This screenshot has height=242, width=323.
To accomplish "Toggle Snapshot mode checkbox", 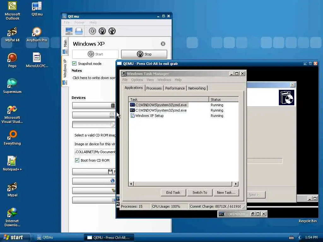I will coord(74,64).
